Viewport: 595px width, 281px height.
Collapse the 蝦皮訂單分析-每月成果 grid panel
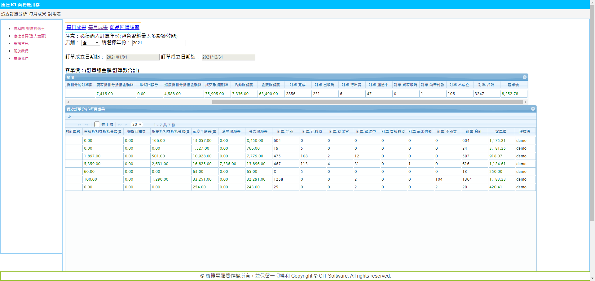coord(533,109)
